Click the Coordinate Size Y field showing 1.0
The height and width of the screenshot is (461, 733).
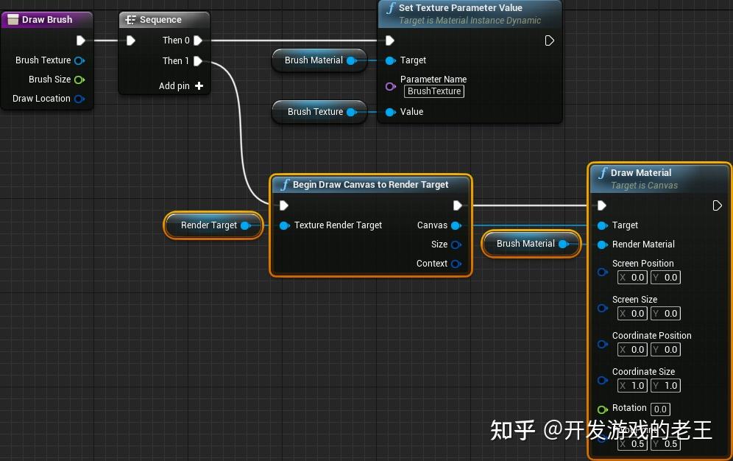click(x=665, y=385)
